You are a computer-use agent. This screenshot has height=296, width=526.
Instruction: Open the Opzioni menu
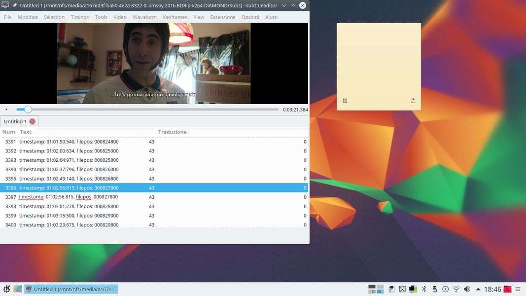coord(250,17)
